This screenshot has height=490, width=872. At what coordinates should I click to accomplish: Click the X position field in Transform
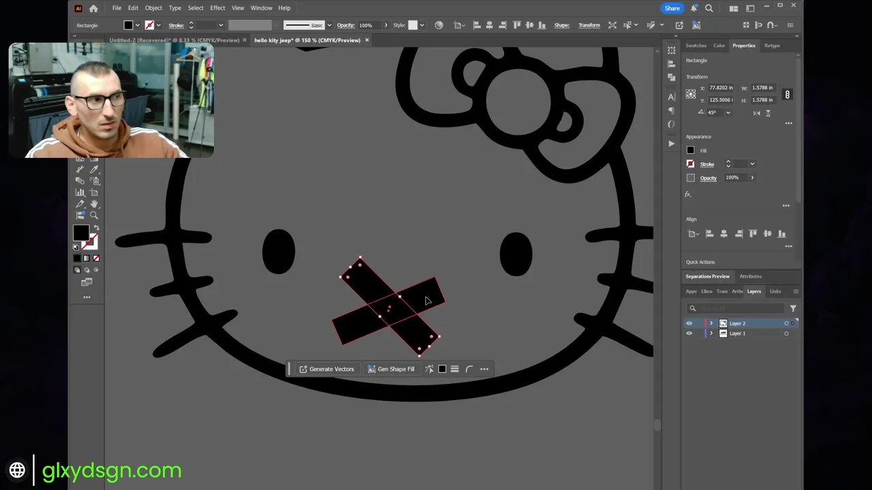tap(721, 88)
